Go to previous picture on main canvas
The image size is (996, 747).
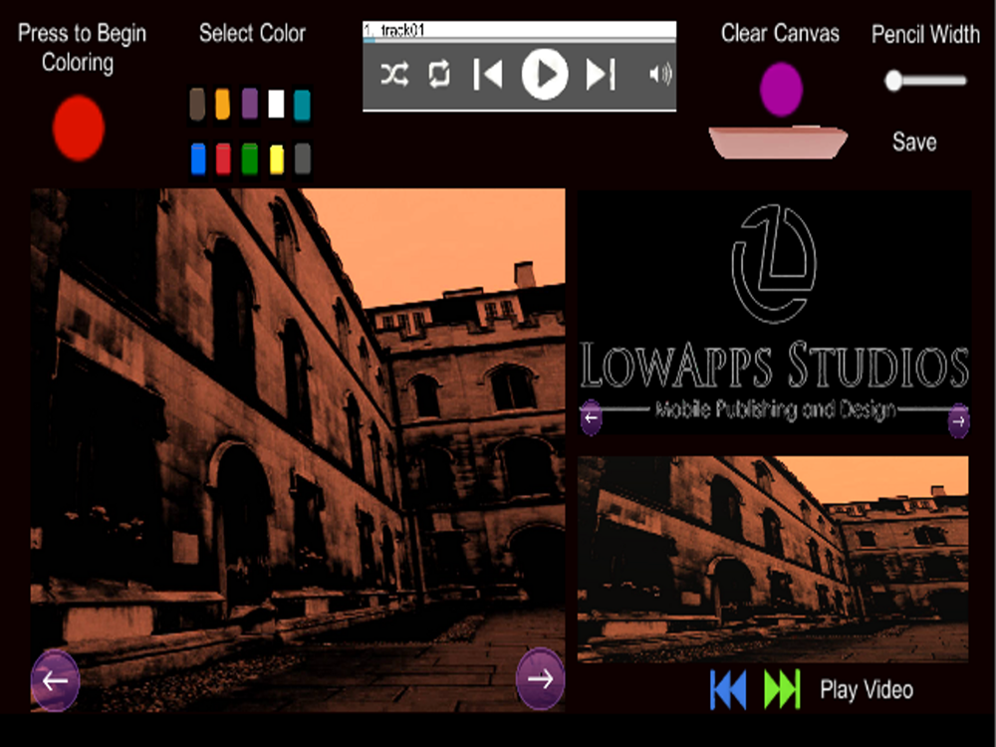pos(55,680)
